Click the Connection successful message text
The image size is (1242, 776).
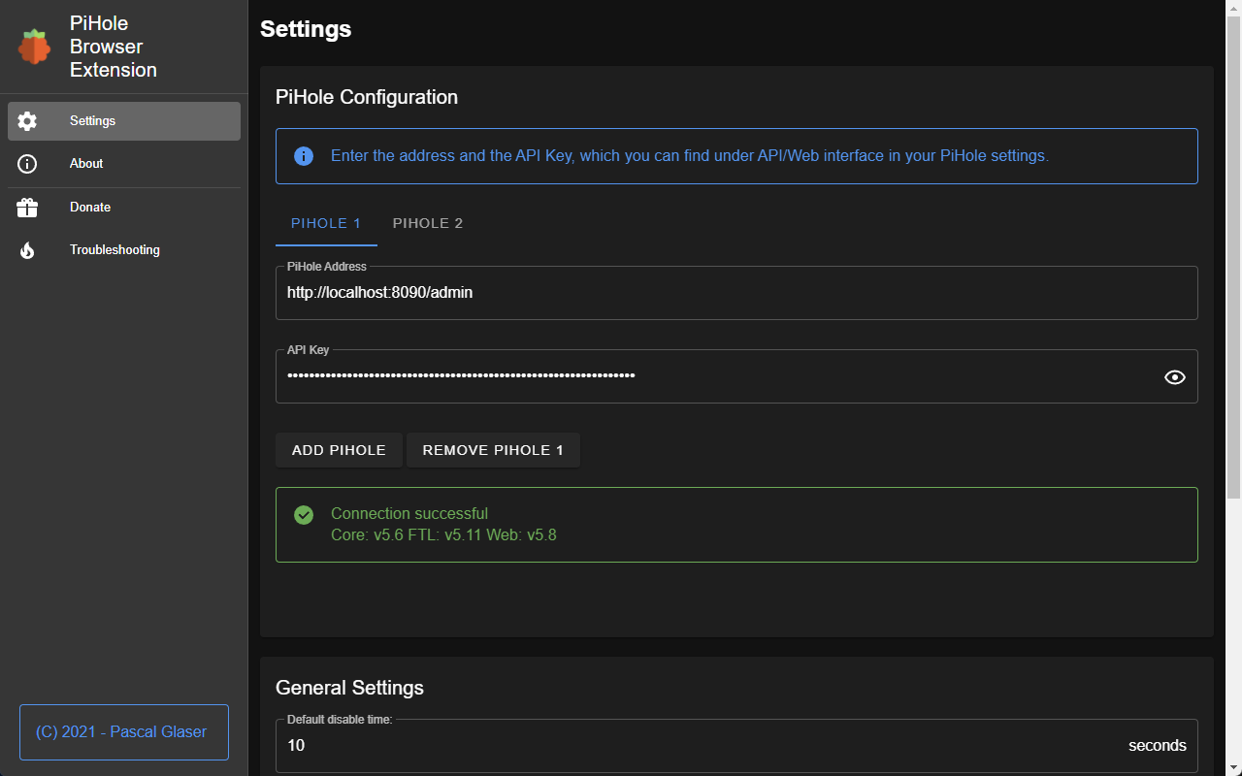click(x=409, y=513)
